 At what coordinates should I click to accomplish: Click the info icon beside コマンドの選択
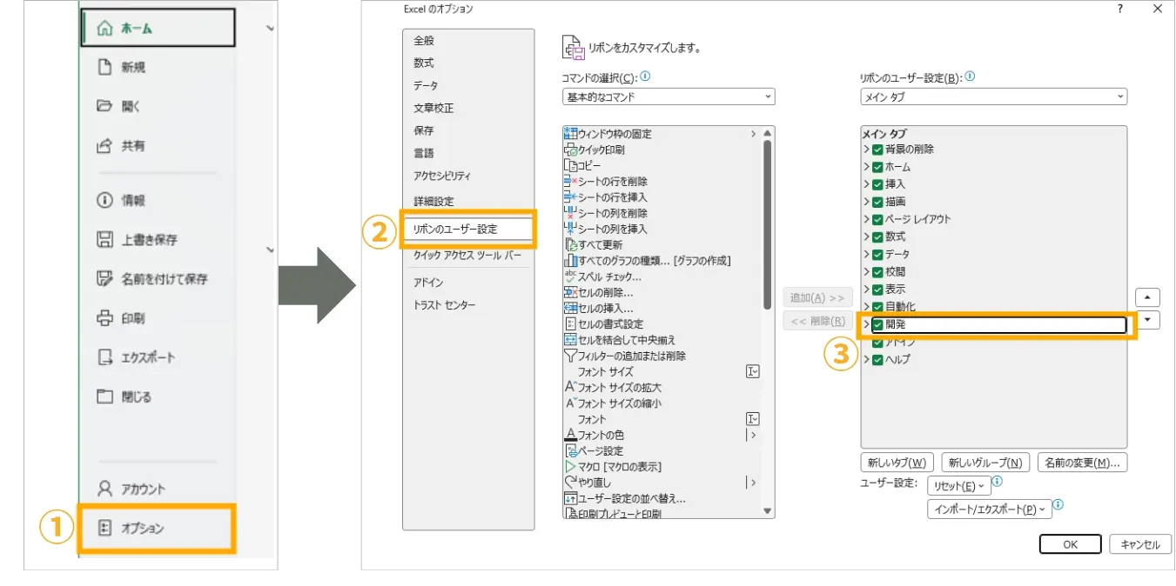point(645,77)
